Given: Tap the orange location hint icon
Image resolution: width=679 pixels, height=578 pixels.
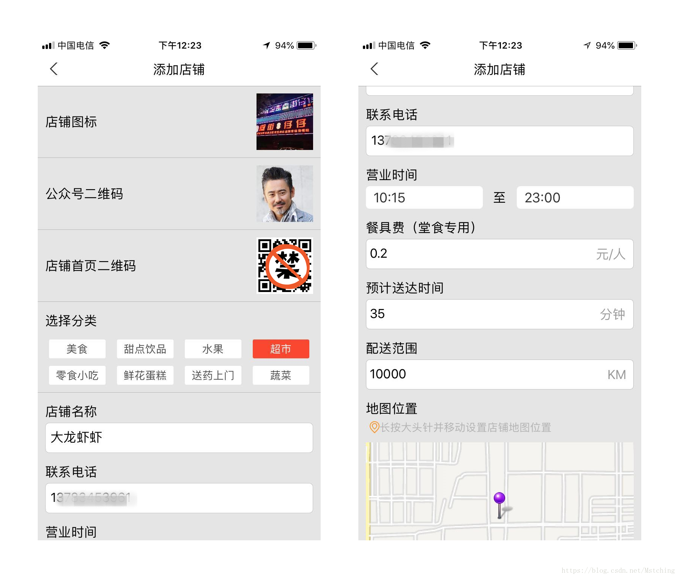Looking at the screenshot, I should pyautogui.click(x=374, y=427).
